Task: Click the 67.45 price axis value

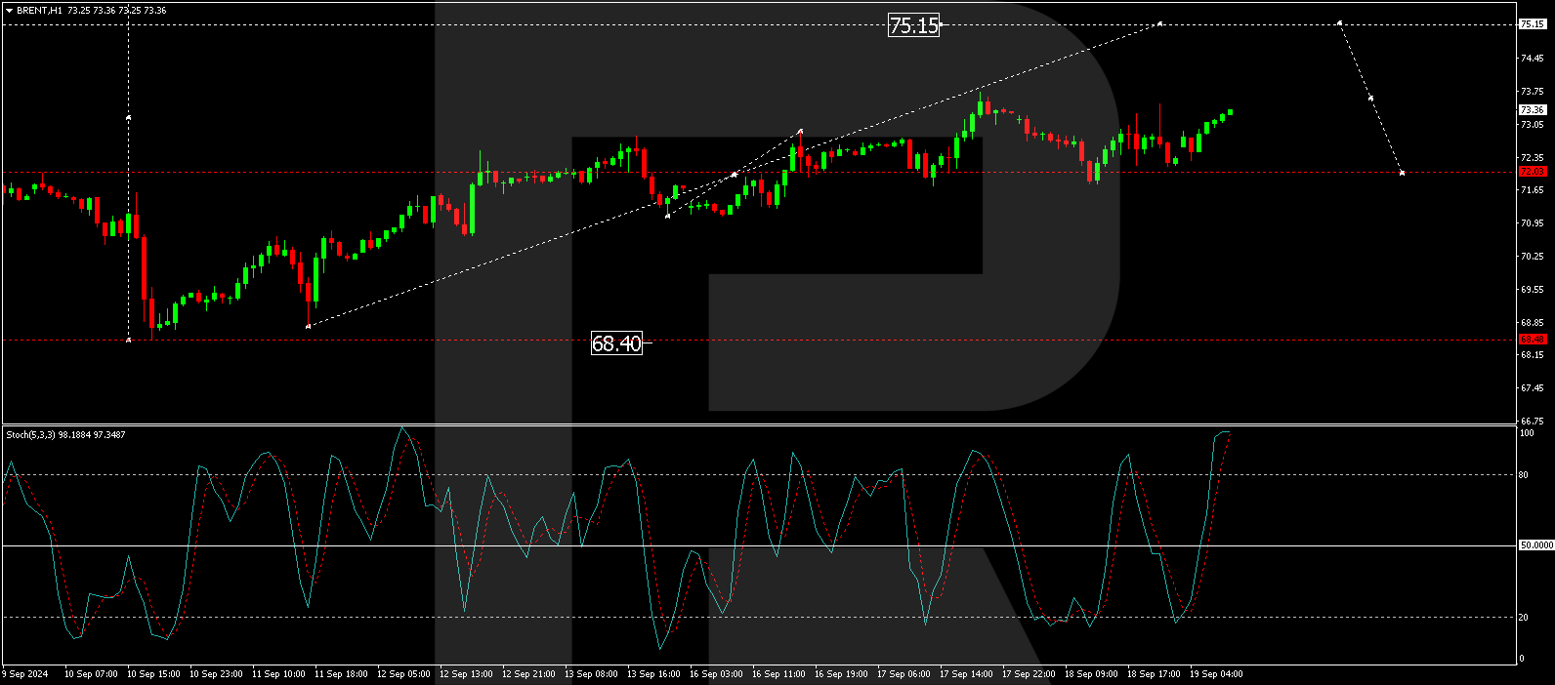Action: pos(1533,388)
